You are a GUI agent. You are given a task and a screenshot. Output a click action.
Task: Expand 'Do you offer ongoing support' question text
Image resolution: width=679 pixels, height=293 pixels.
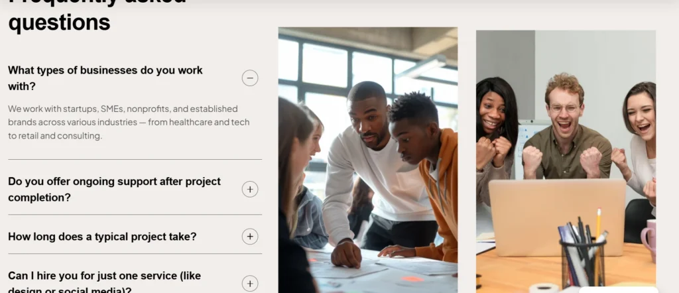[x=114, y=189]
